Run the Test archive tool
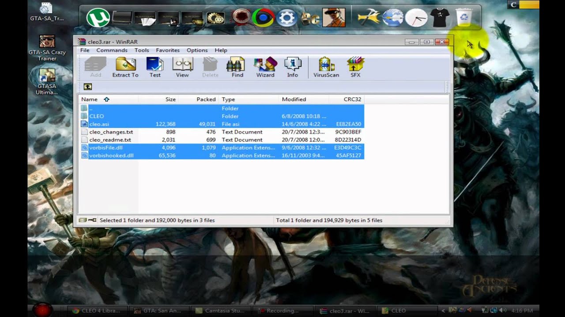 point(155,67)
